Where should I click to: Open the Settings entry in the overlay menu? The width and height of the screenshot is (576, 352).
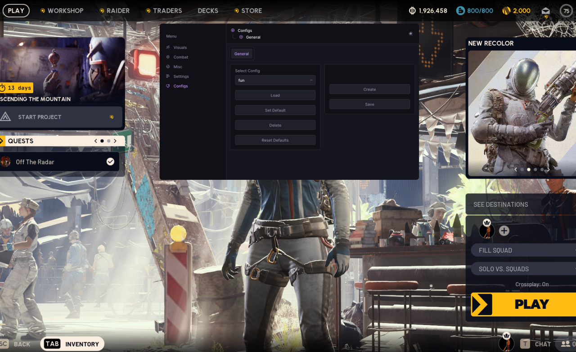[x=181, y=76]
